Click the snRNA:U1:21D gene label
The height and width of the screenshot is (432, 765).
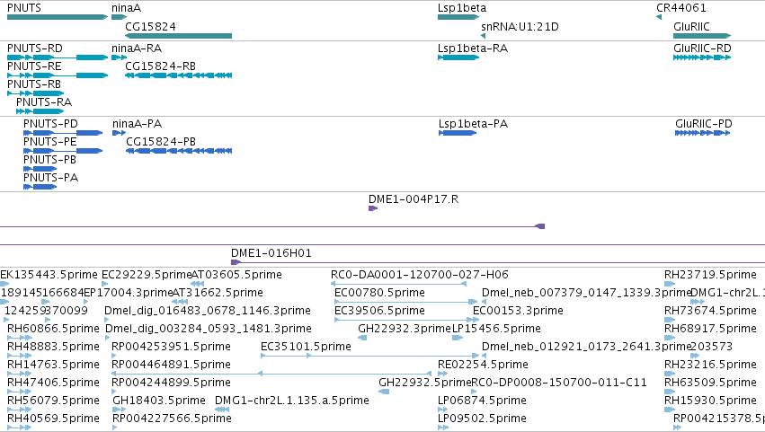click(520, 26)
